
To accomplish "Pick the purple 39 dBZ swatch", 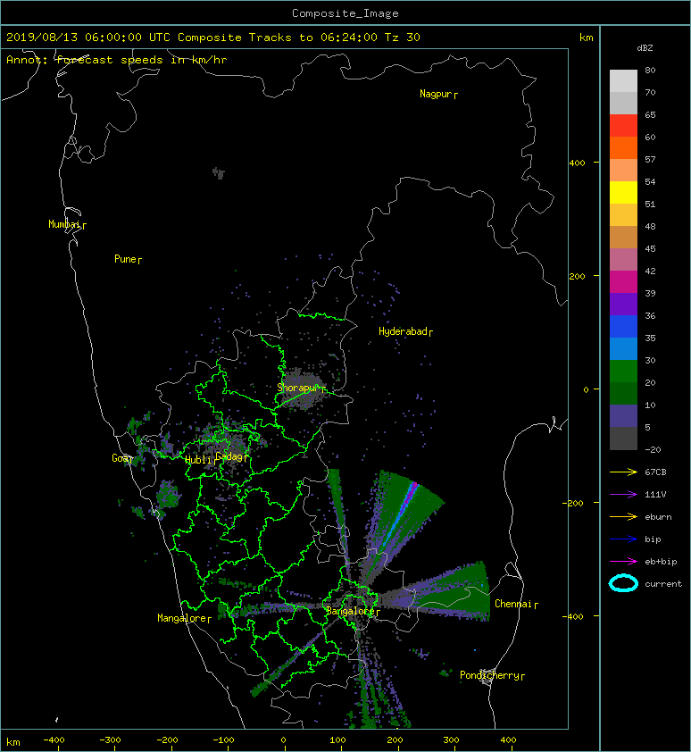I will [623, 304].
